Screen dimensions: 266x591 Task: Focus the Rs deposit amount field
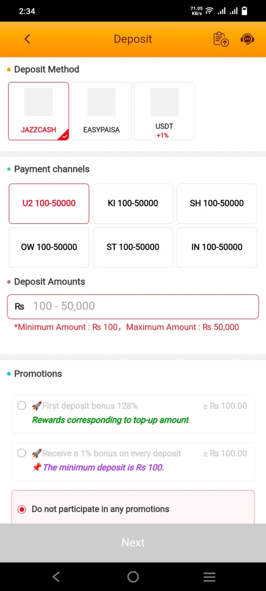133,306
